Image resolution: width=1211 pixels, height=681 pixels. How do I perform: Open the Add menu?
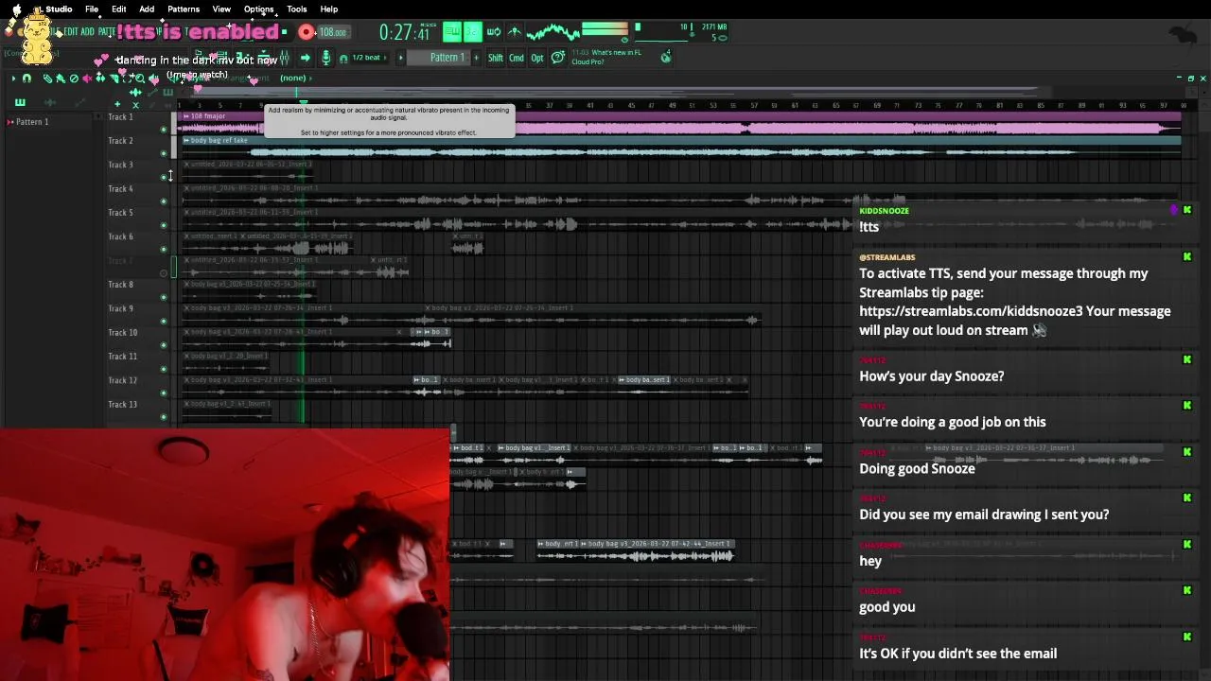click(x=147, y=9)
